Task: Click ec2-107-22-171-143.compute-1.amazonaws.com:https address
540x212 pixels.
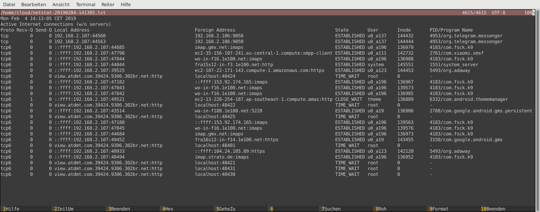Action: (x=260, y=70)
